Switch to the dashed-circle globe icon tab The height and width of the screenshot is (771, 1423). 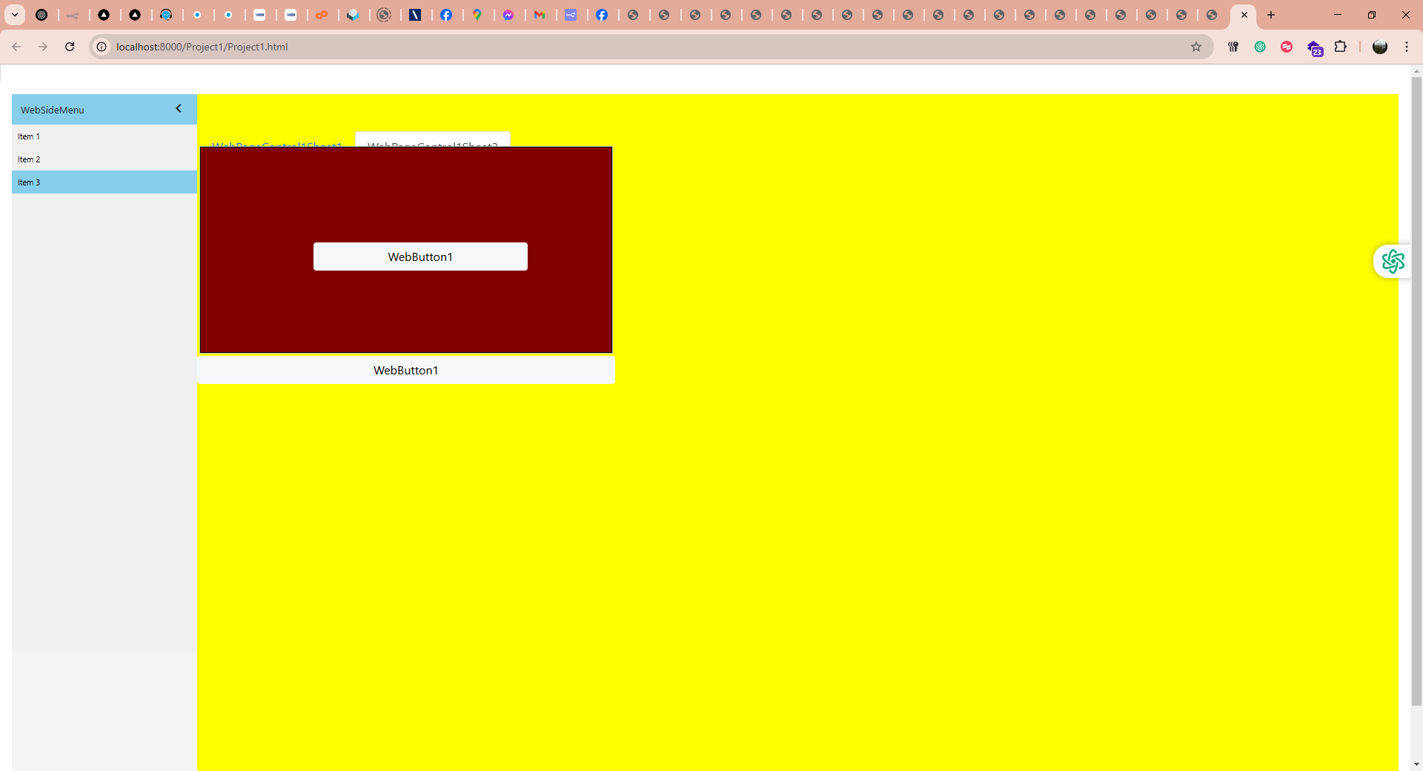pyautogui.click(x=384, y=15)
